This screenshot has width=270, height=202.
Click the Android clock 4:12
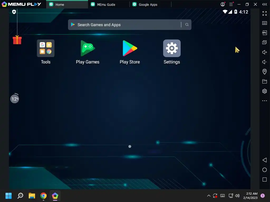click(244, 12)
